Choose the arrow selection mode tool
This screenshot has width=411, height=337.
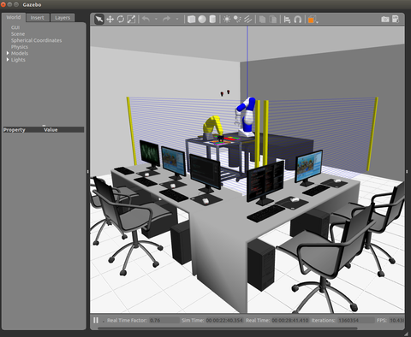pos(99,19)
